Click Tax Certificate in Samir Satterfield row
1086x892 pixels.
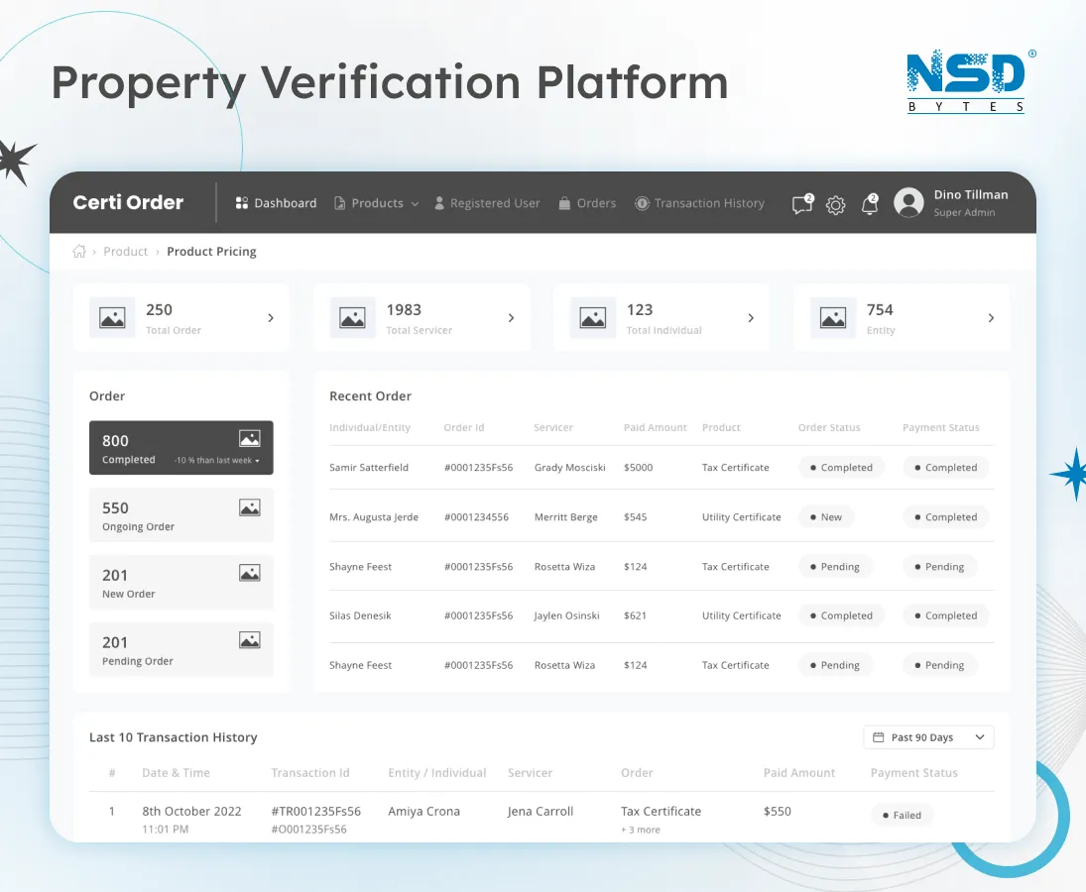coord(736,467)
